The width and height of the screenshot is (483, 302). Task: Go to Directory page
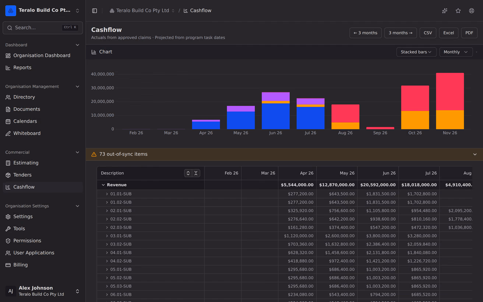pyautogui.click(x=43, y=97)
